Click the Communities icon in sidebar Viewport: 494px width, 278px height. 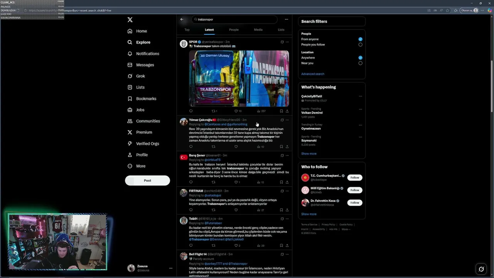[x=130, y=121]
